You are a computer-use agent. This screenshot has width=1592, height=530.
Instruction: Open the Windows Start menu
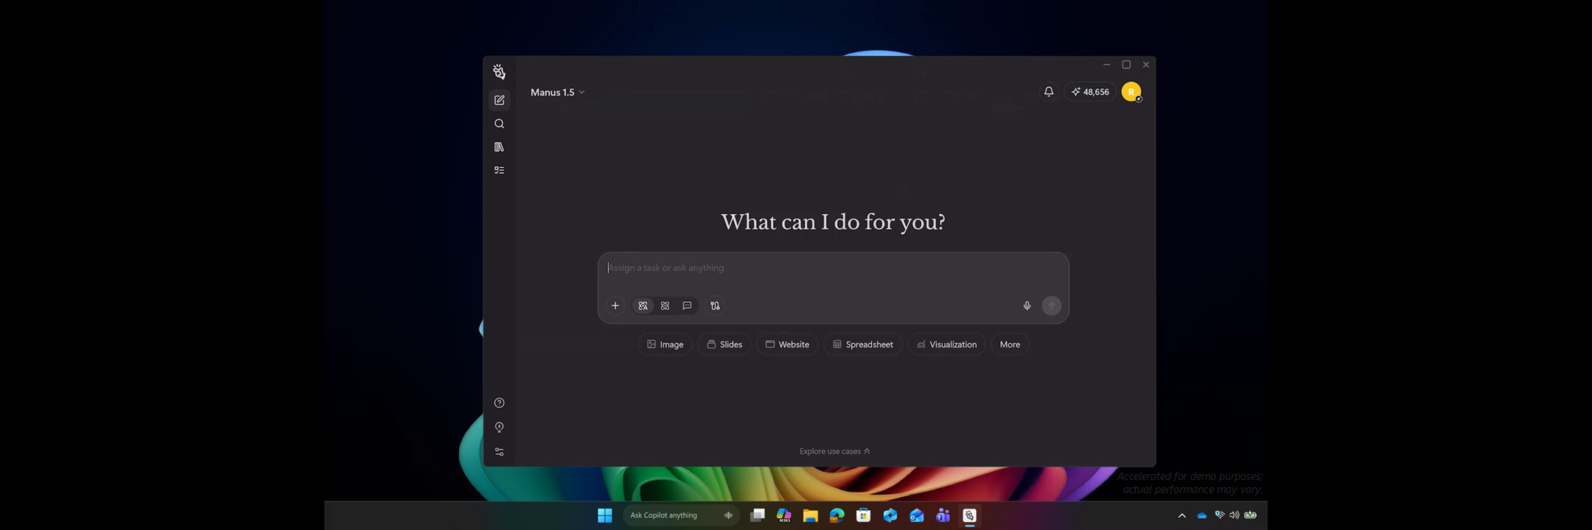tap(604, 515)
